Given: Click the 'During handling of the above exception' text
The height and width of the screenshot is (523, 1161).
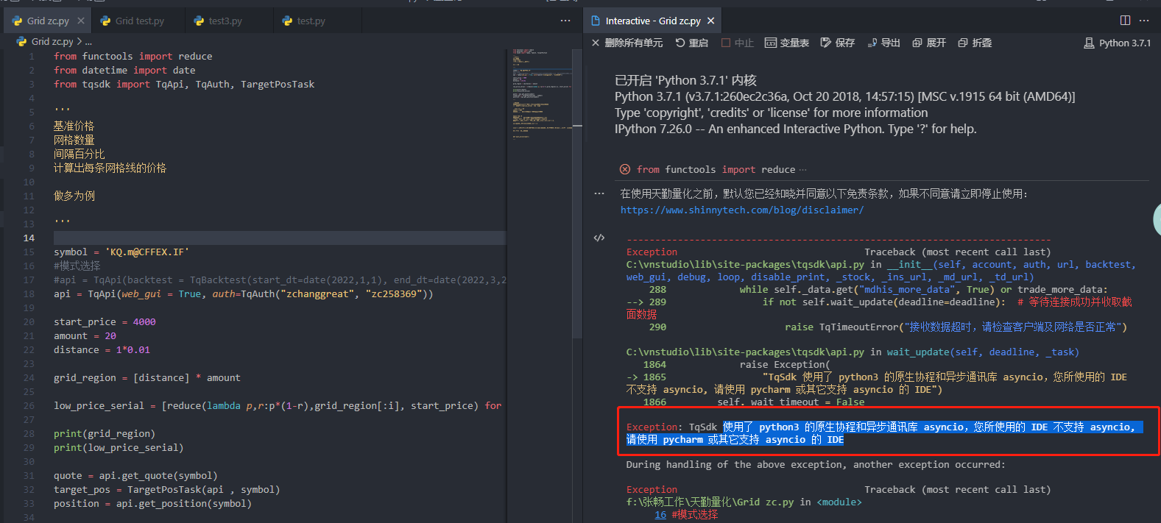Looking at the screenshot, I should (x=816, y=464).
